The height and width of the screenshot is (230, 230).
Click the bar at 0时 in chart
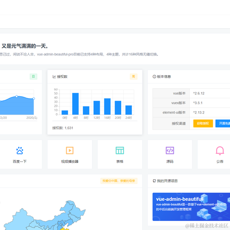(65, 113)
